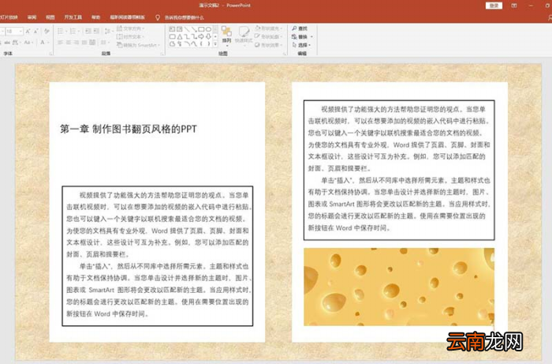Align paragraph text to the right
This screenshot has width=552, height=364.
pos(76,43)
